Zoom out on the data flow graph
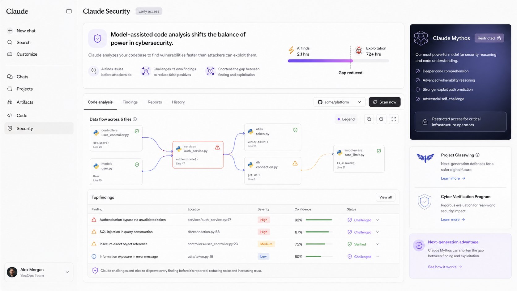Image resolution: width=517 pixels, height=291 pixels. point(381,119)
